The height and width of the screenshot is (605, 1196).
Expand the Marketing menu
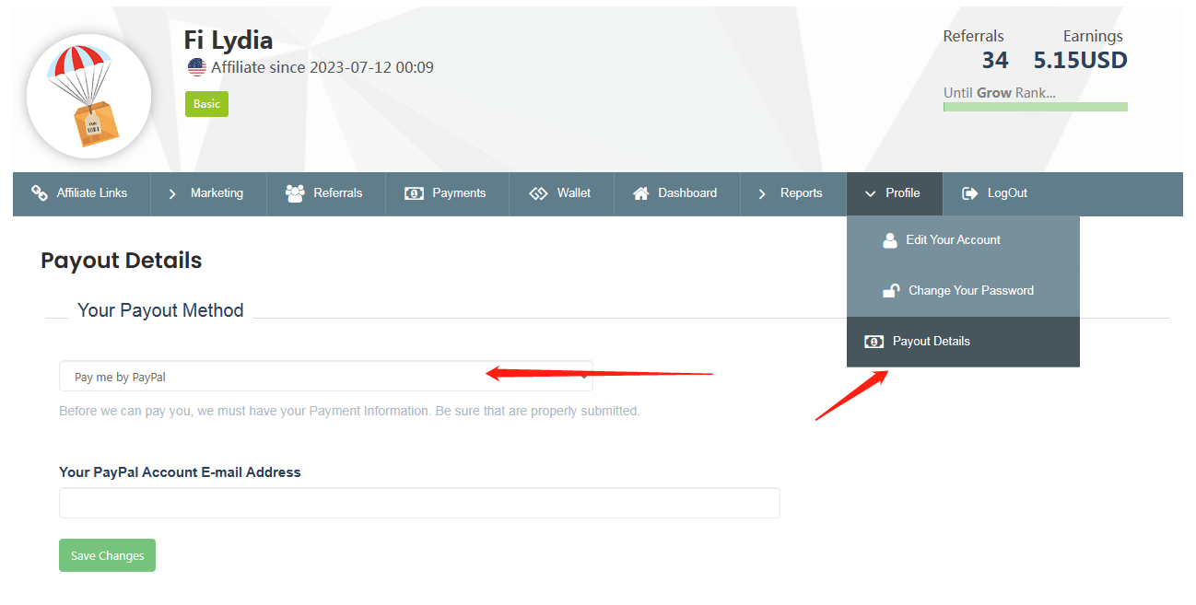[208, 193]
